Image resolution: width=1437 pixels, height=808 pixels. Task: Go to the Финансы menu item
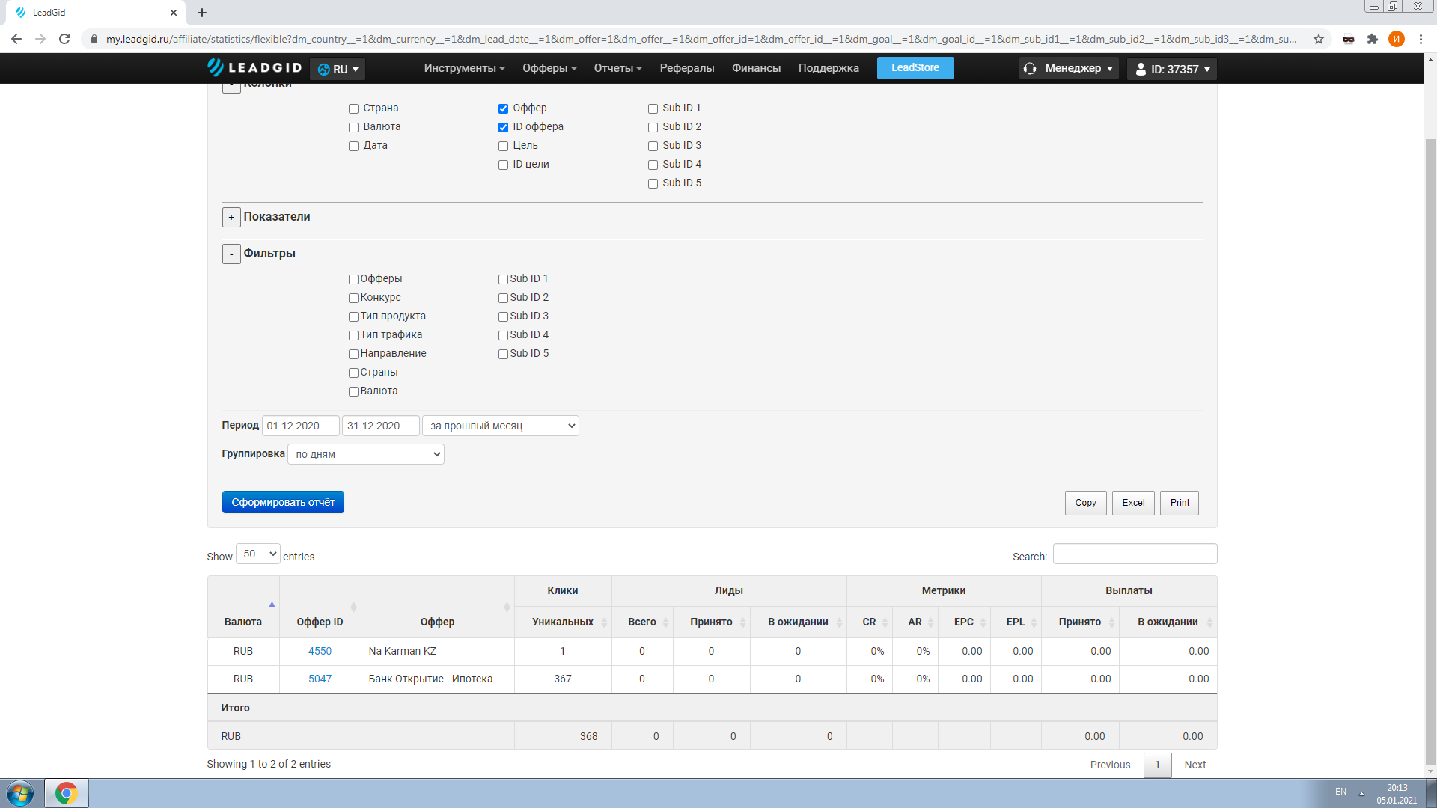click(x=756, y=68)
